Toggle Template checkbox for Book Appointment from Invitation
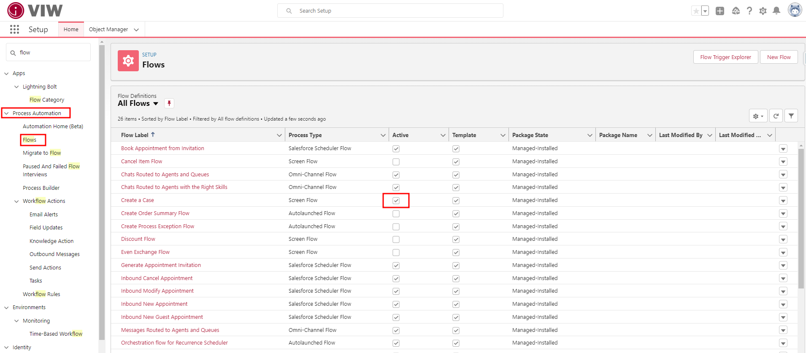 point(456,148)
